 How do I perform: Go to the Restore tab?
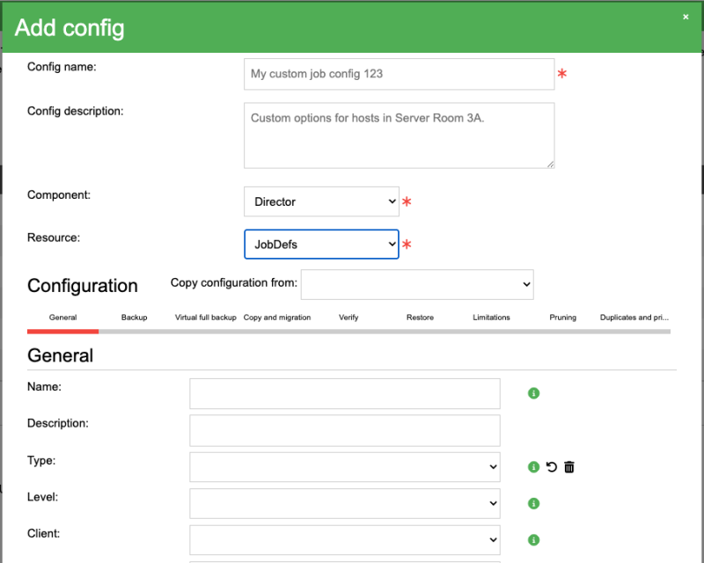420,318
